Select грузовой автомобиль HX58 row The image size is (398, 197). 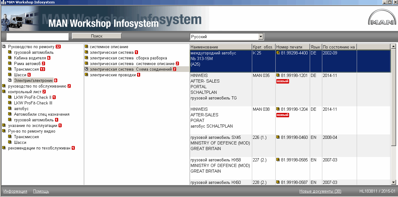(290, 168)
